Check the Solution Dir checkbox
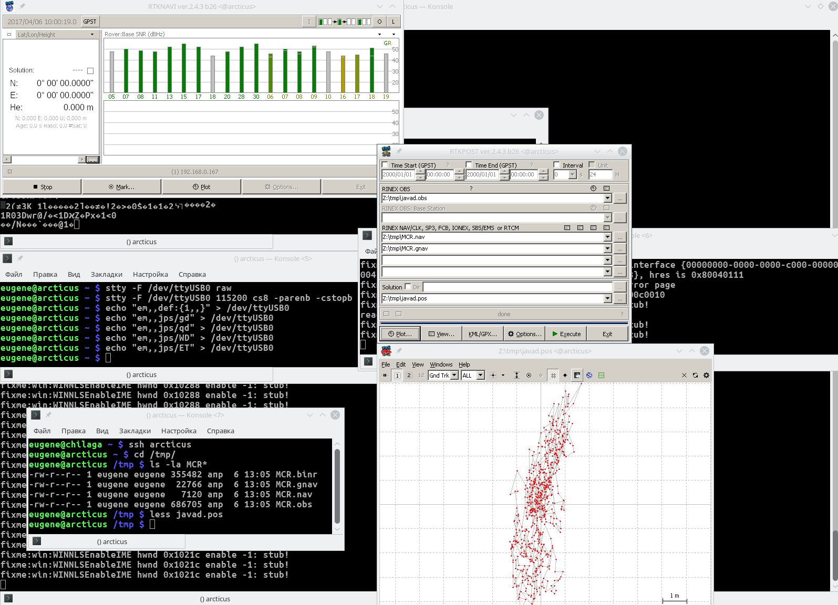 point(408,287)
